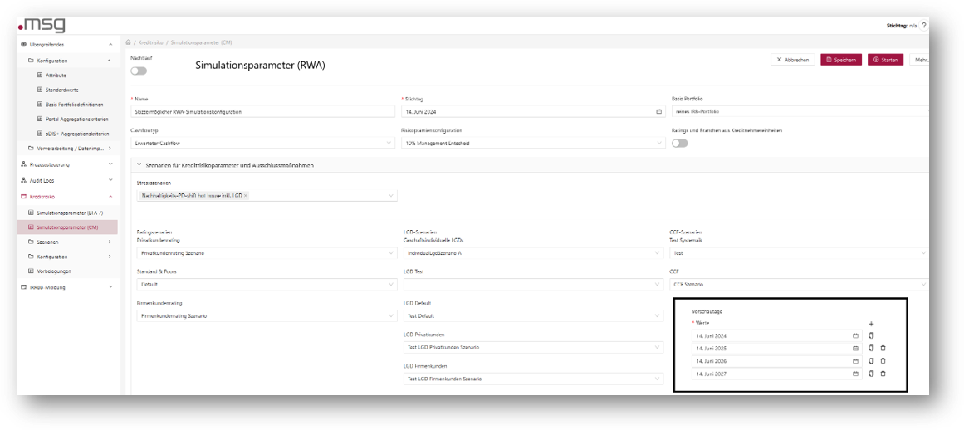Image resolution: width=964 pixels, height=430 pixels.
Task: Click into the Name input field
Action: click(263, 111)
